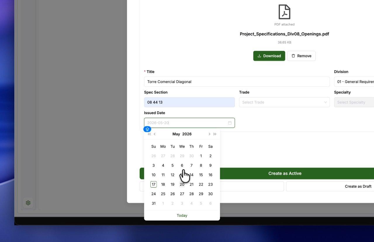Go to previous year in date picker
The width and height of the screenshot is (374, 242).
click(149, 134)
